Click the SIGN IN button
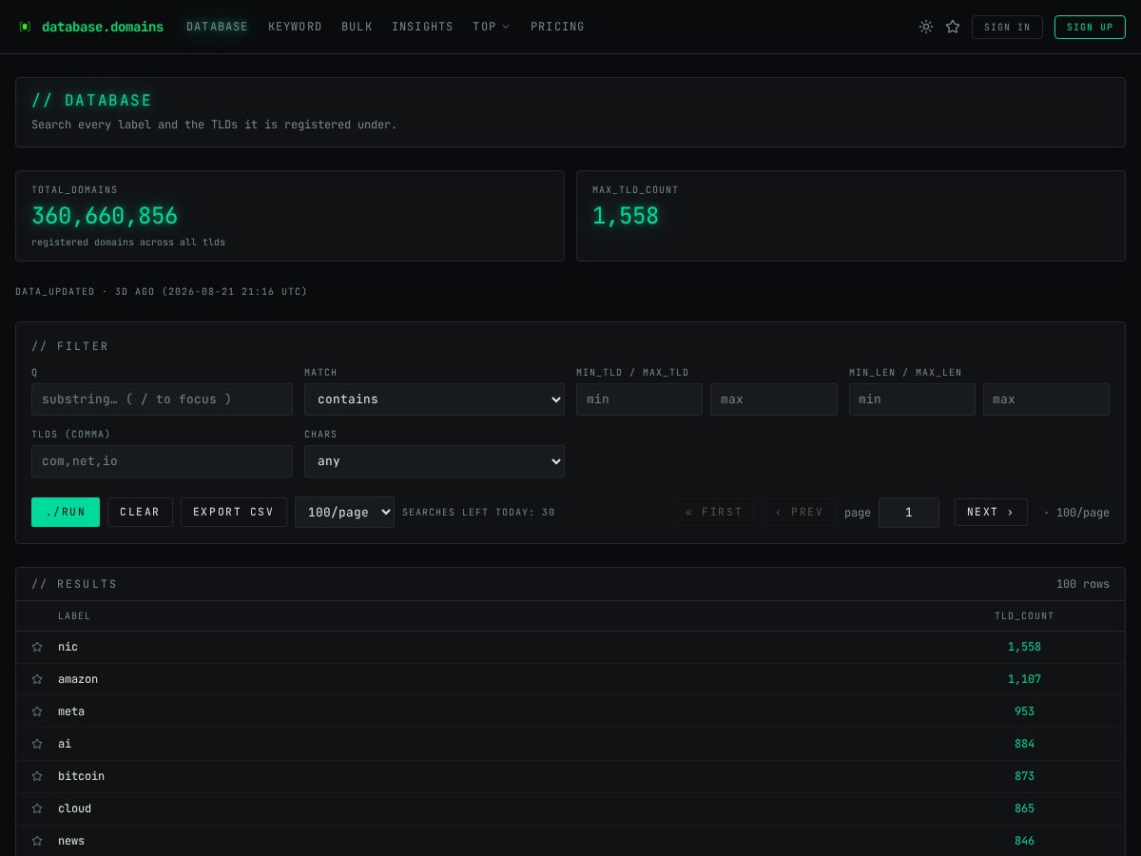The width and height of the screenshot is (1141, 856). coord(1007,27)
